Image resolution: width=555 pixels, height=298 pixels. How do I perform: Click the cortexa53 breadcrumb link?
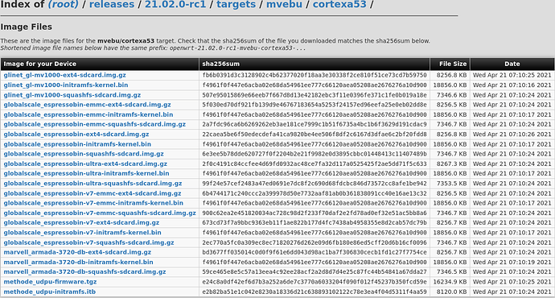click(x=339, y=4)
